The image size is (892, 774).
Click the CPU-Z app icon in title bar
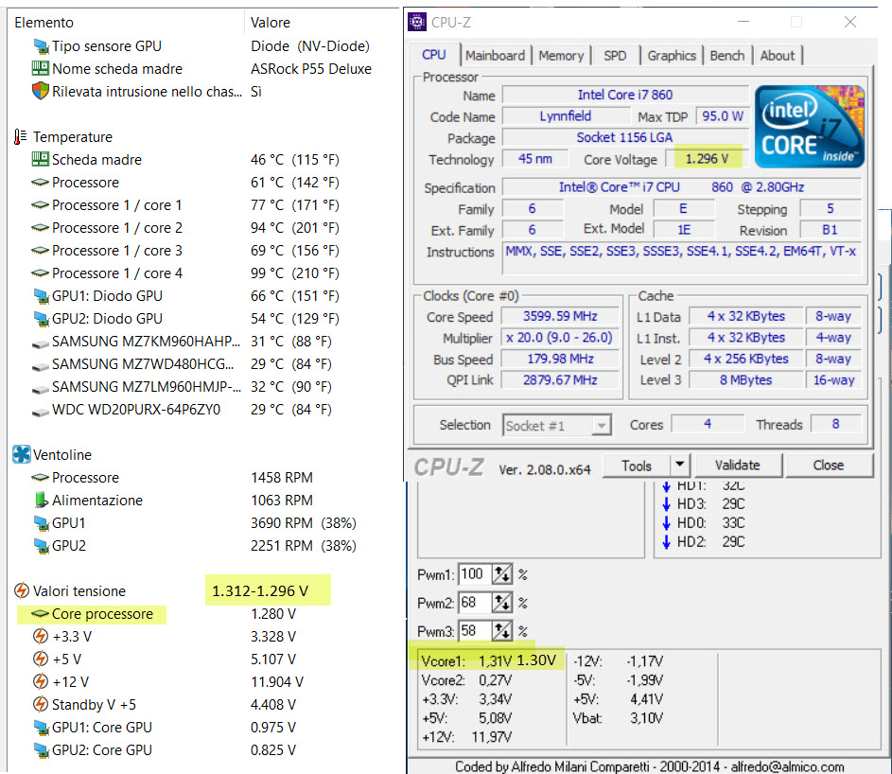point(417,22)
